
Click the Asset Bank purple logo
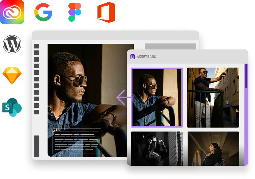pos(132,56)
